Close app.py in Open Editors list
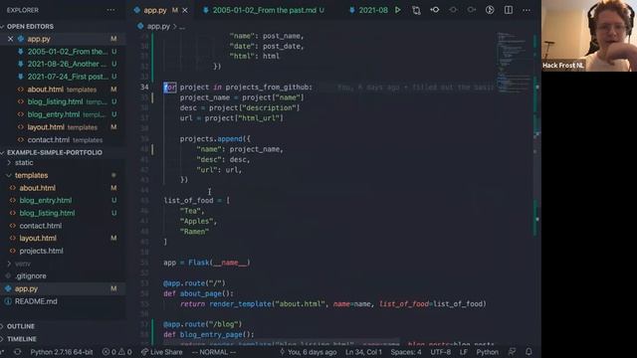 (x=11, y=39)
